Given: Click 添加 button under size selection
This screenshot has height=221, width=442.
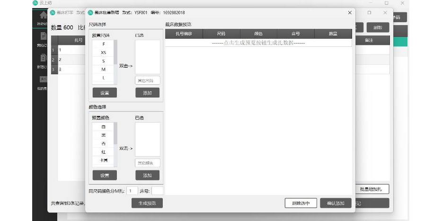Looking at the screenshot, I should pos(148,93).
